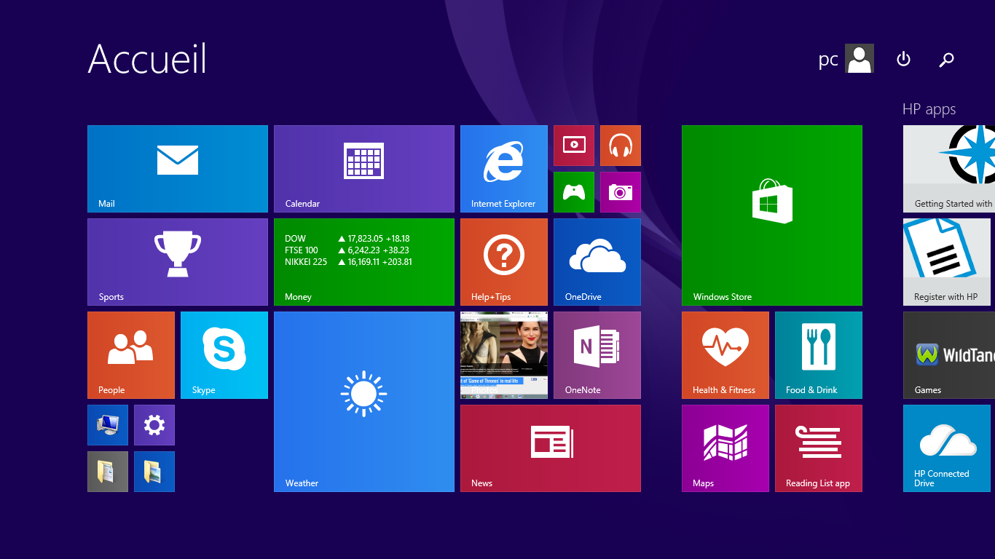Open the PC settings gear tile
995x559 pixels.
click(x=154, y=425)
